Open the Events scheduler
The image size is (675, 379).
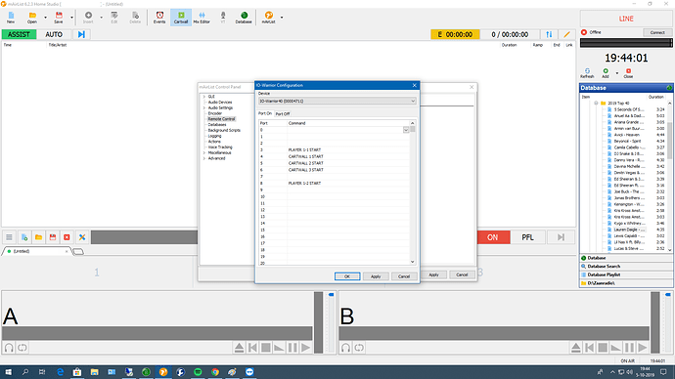(x=159, y=18)
